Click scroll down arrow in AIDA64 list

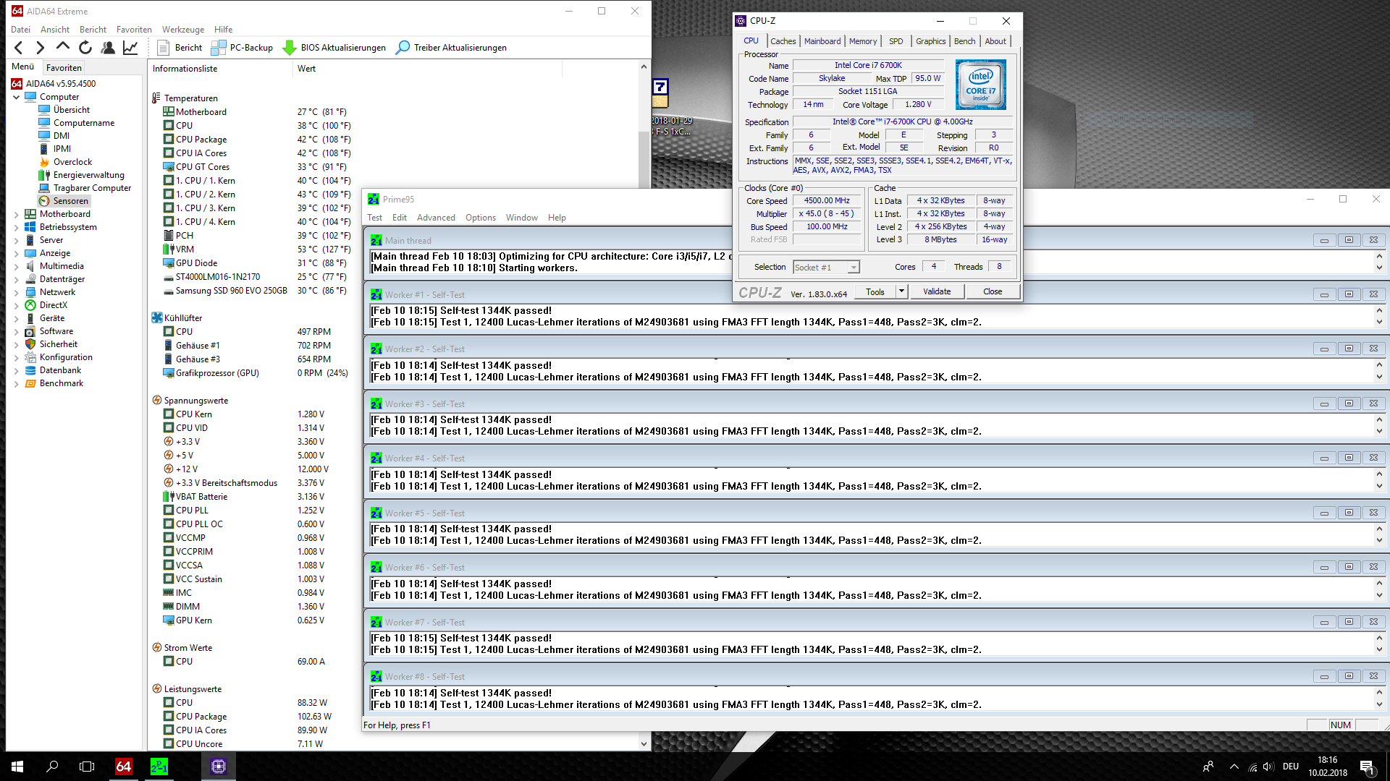coord(644,743)
